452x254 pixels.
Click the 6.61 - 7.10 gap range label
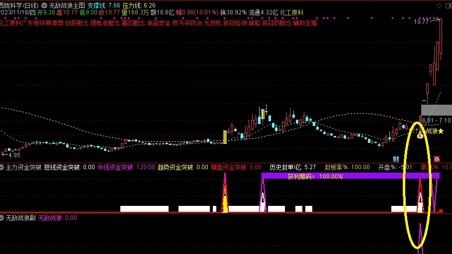point(436,120)
